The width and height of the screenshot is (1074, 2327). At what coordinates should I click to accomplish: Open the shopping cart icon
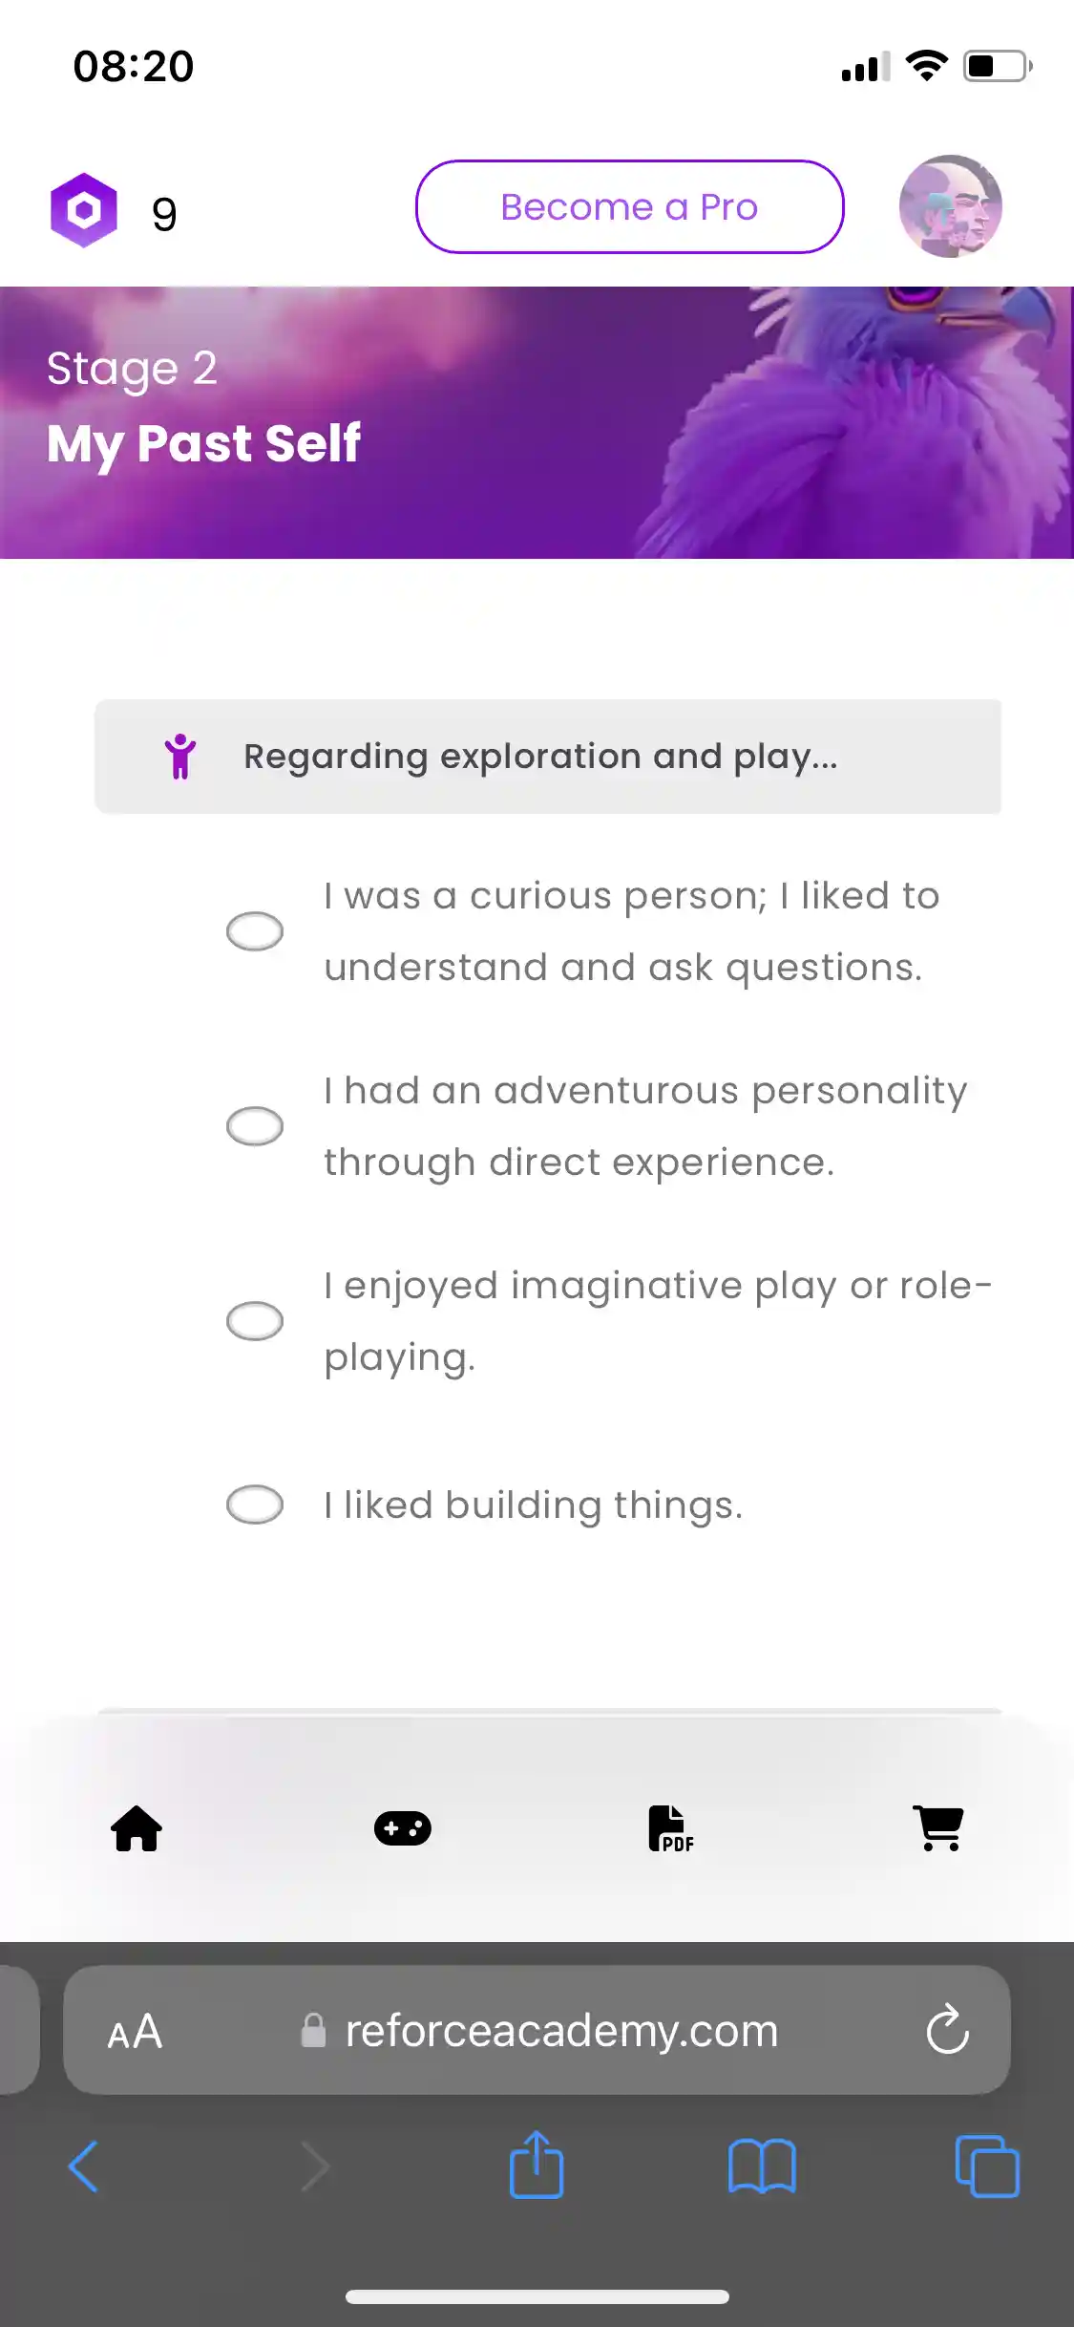[x=939, y=1828]
